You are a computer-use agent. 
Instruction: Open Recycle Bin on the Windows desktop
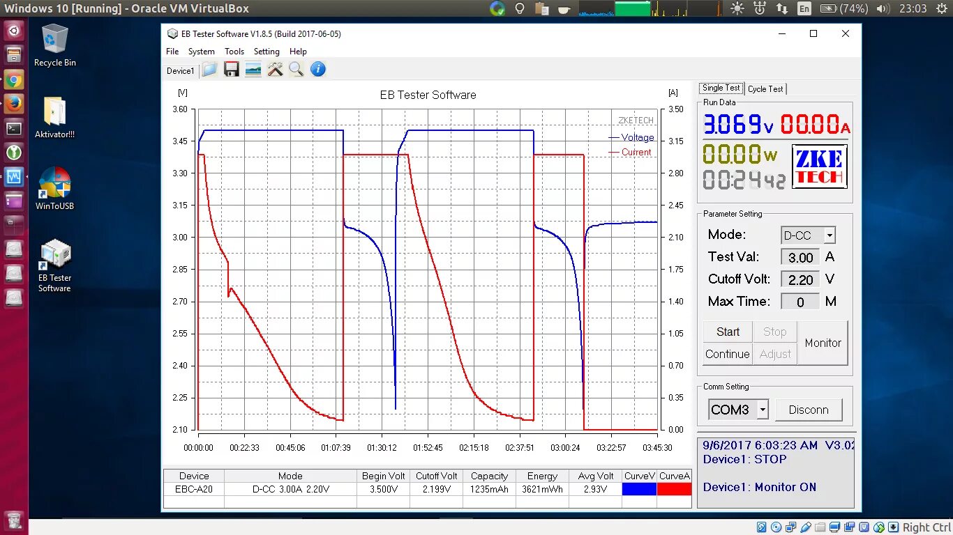(x=55, y=45)
